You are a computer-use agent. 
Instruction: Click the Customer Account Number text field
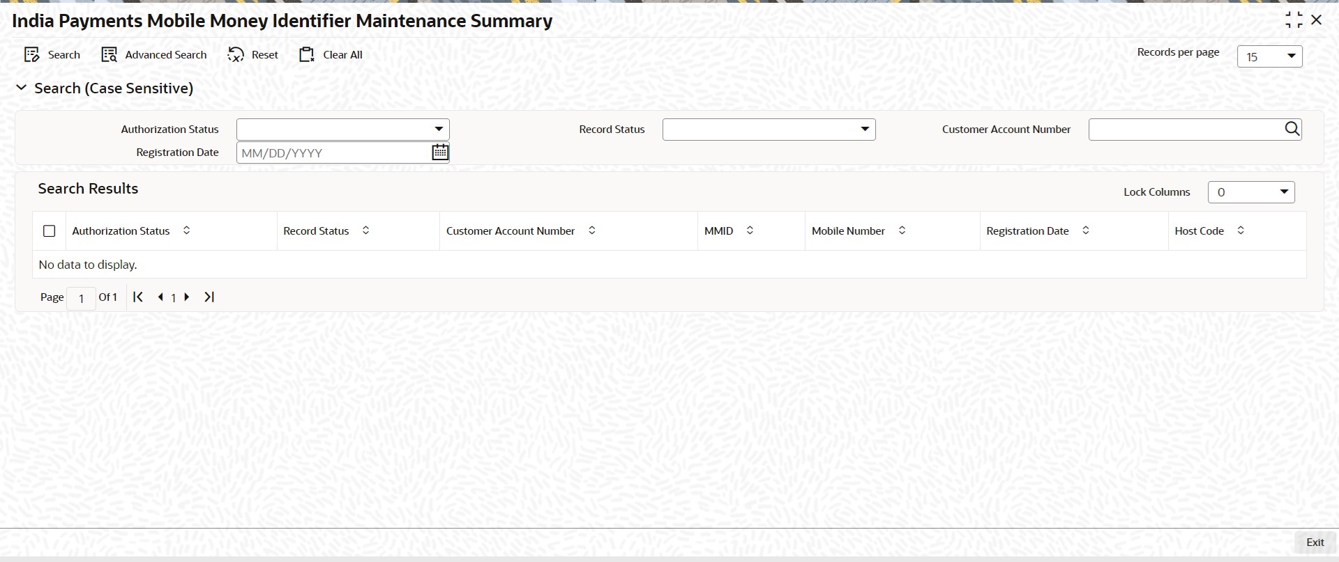click(1185, 130)
